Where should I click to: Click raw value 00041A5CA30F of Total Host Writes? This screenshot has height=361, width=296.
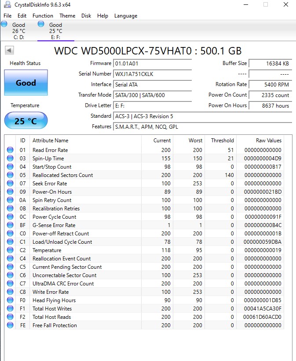point(262,309)
